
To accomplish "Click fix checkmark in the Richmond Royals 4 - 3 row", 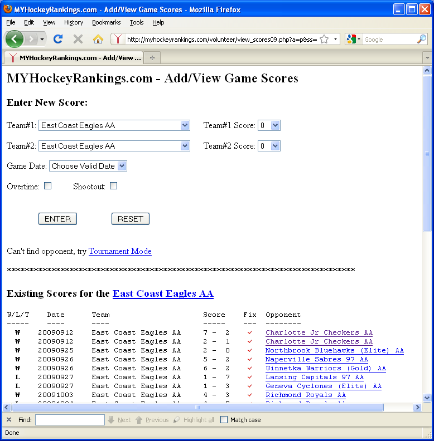I will pyautogui.click(x=250, y=395).
